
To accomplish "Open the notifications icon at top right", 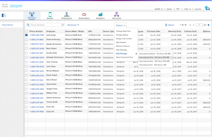I will [x=207, y=8].
